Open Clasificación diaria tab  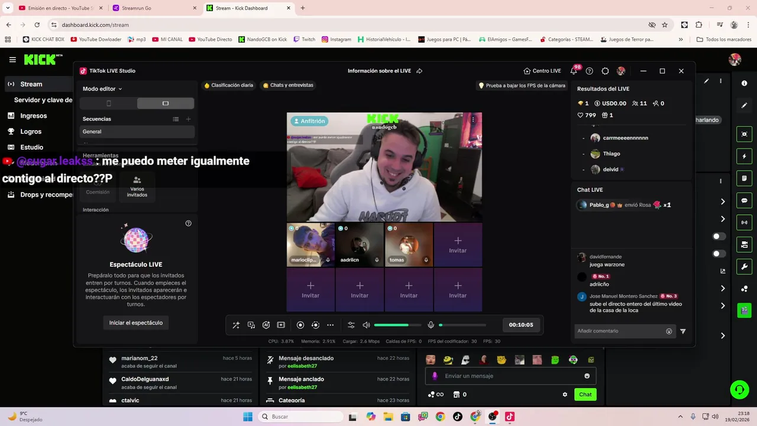(228, 85)
